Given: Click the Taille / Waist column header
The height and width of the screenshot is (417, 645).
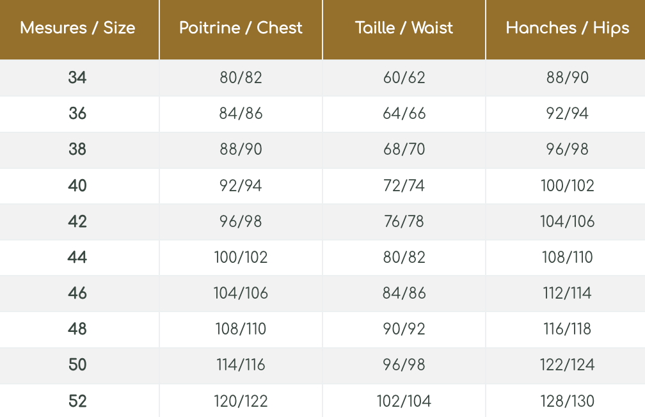Looking at the screenshot, I should (x=404, y=28).
